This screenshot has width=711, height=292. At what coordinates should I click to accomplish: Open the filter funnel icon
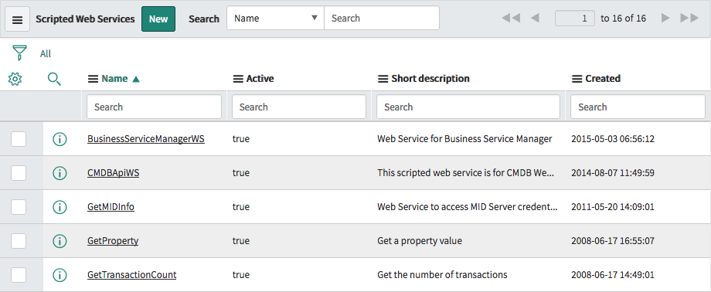pos(19,53)
